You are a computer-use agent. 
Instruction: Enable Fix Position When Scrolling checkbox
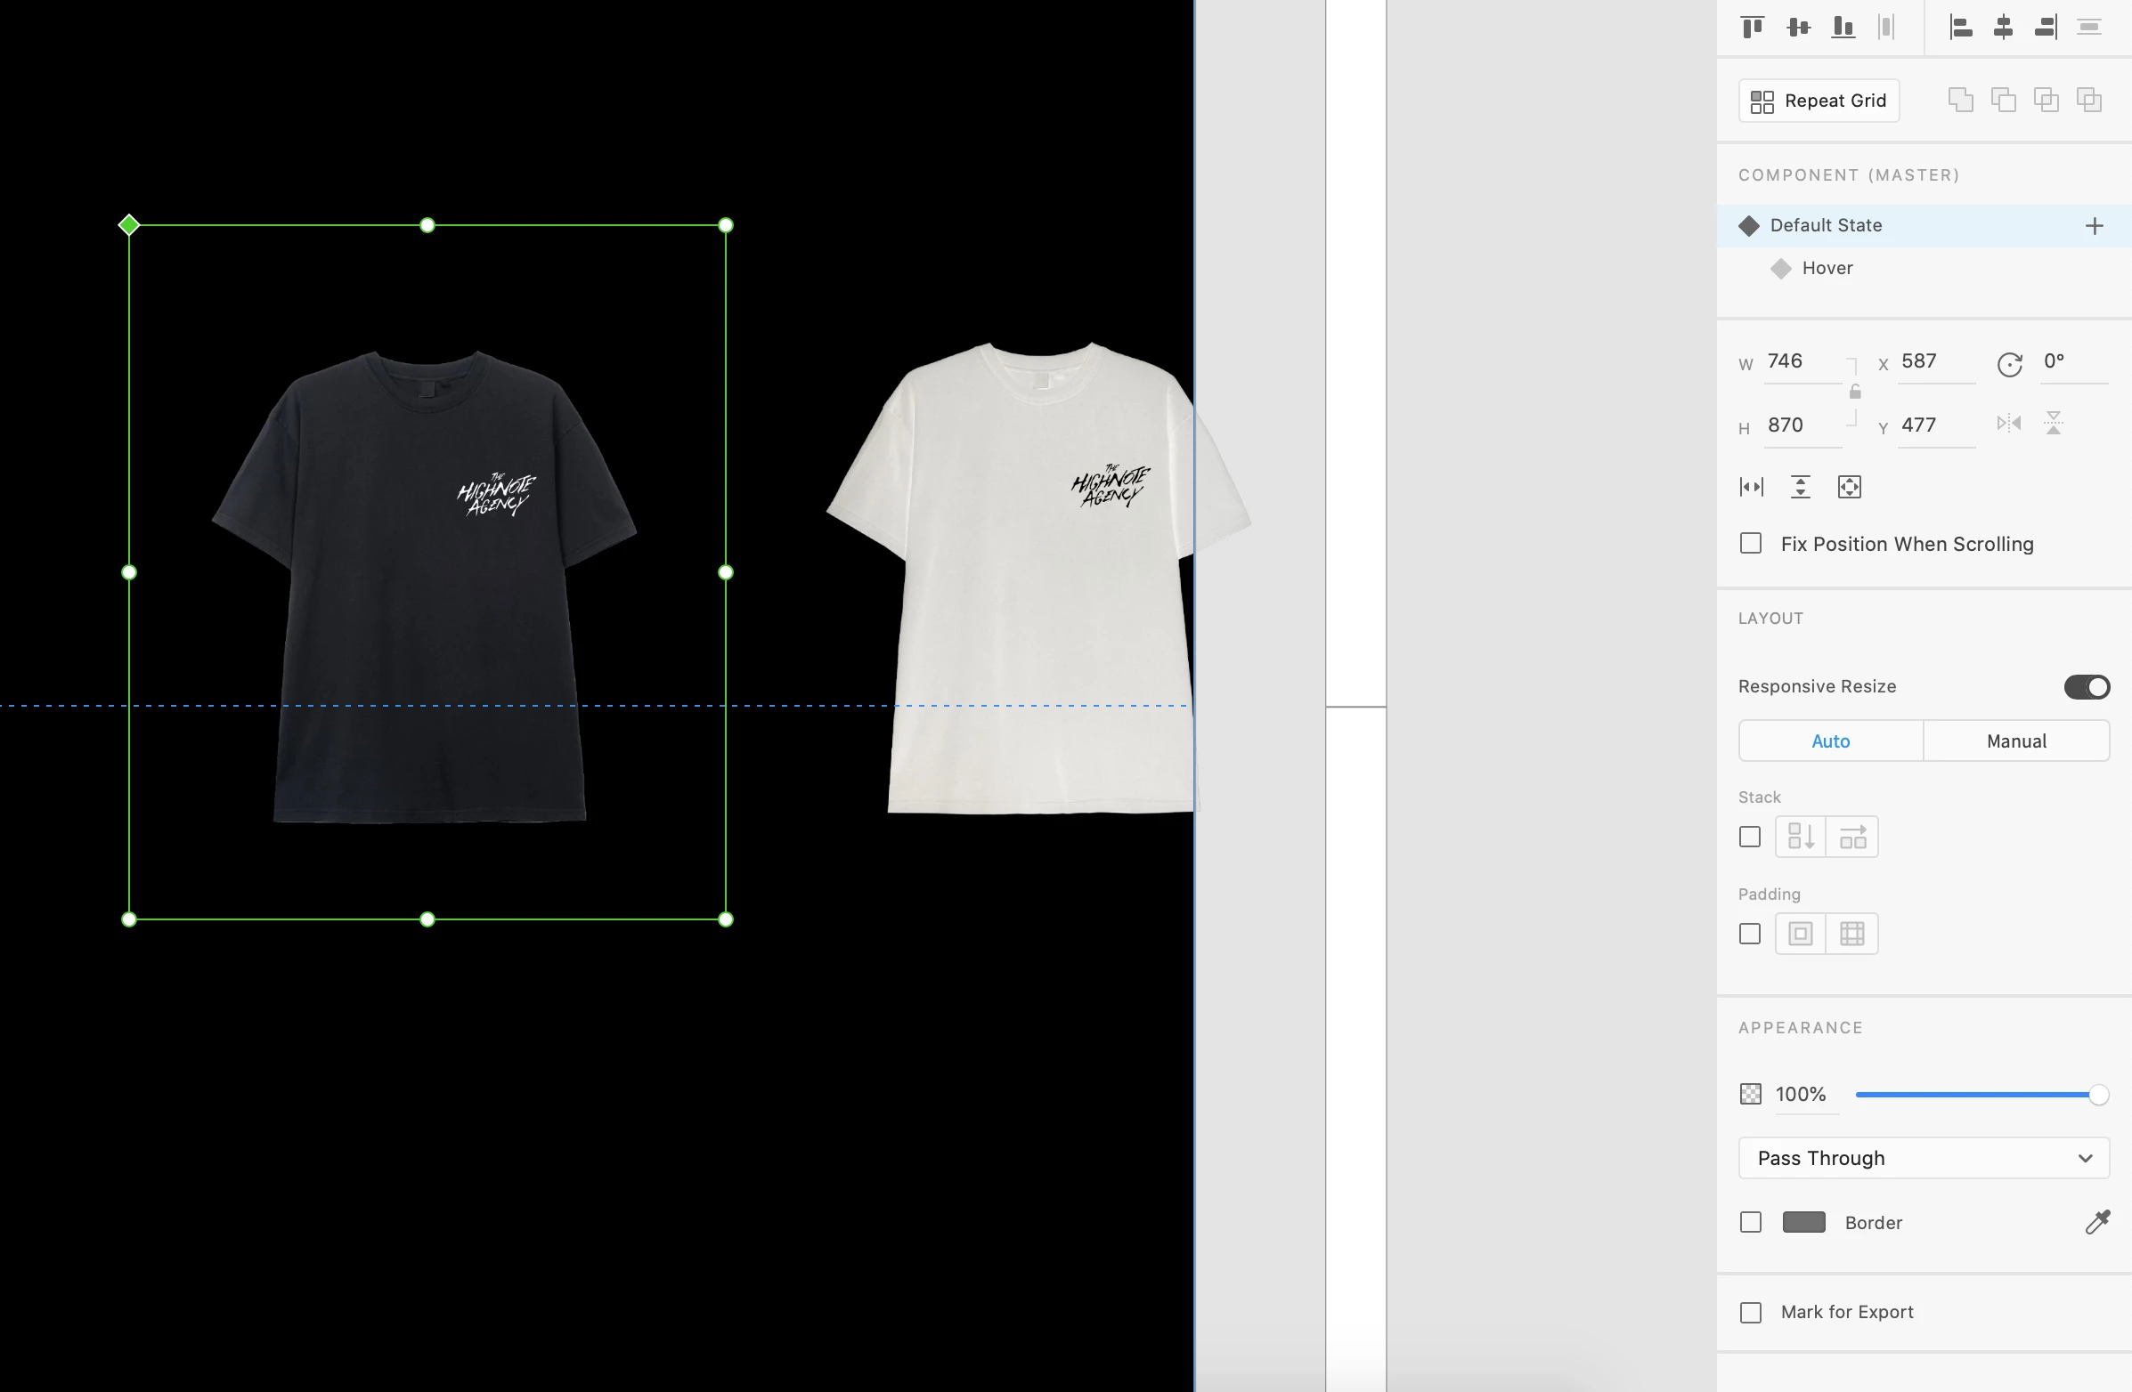[x=1750, y=544]
